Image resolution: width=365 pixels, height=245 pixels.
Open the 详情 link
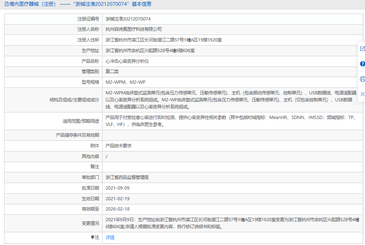(x=110, y=238)
